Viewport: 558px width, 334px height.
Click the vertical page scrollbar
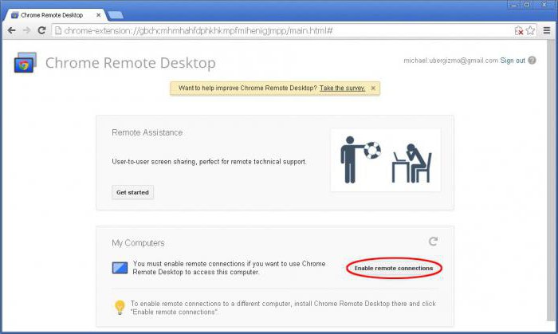click(551, 179)
